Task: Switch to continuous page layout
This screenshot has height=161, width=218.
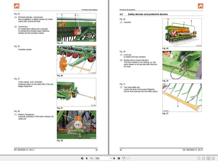Action: [x=203, y=158]
